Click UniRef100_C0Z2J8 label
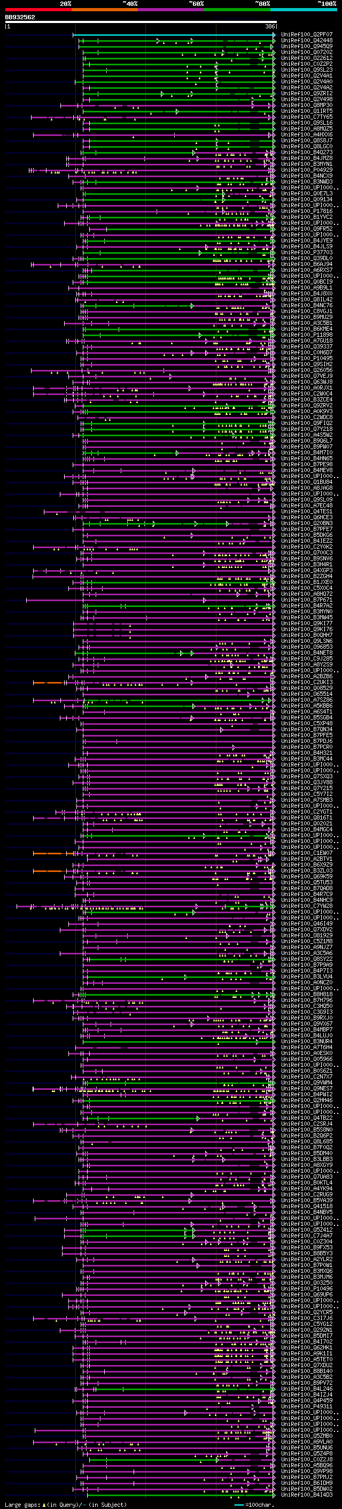 (x=307, y=1459)
